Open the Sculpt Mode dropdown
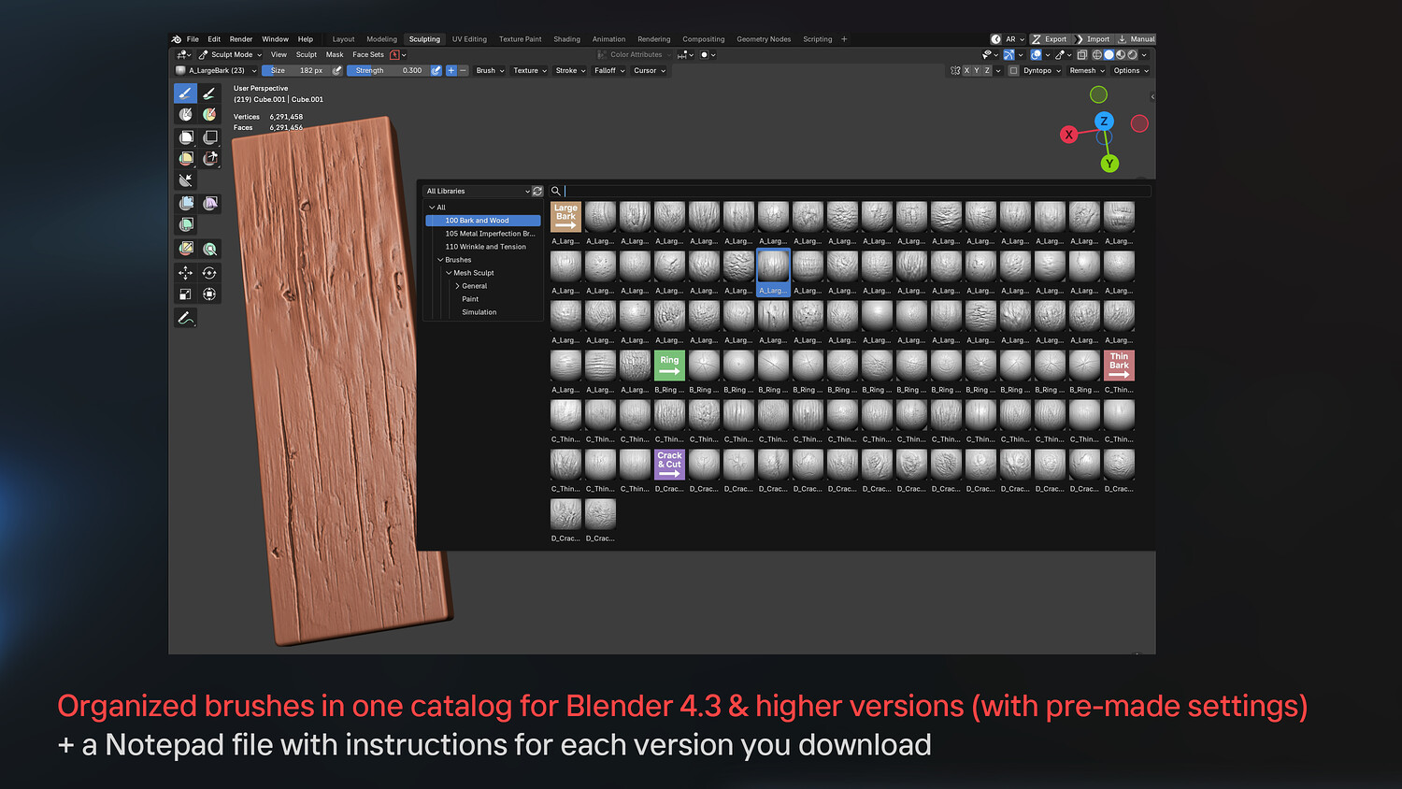Screen dimensions: 1402x789 [231, 54]
